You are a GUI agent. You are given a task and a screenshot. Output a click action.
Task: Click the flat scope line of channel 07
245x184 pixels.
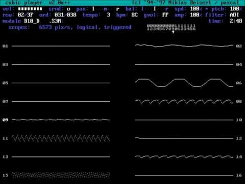coord(61,102)
